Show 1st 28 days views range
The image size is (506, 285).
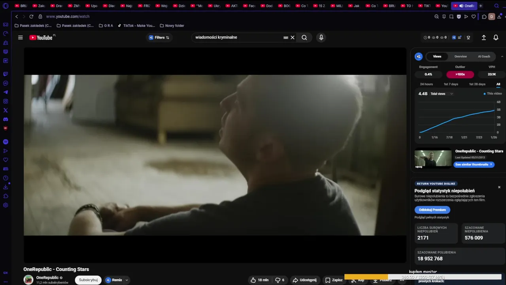coord(477,84)
